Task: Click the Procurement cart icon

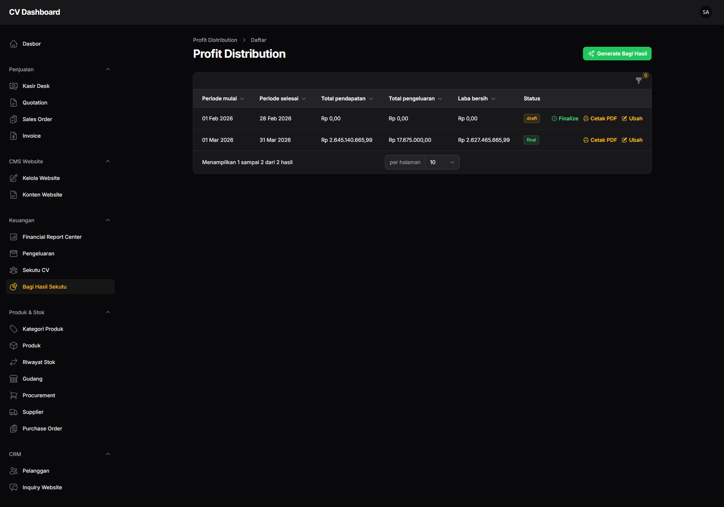Action: coord(14,395)
